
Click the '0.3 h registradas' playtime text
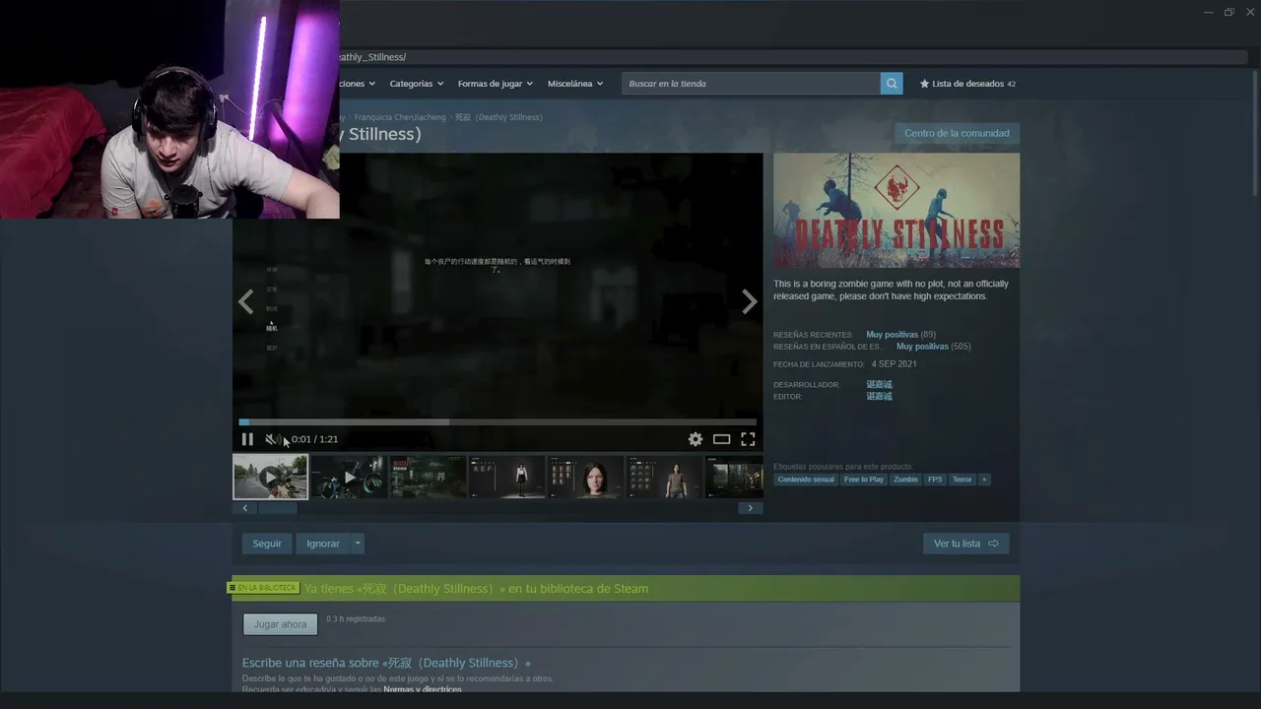tap(356, 619)
